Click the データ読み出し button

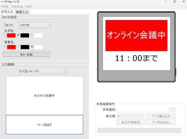[x=161, y=122]
